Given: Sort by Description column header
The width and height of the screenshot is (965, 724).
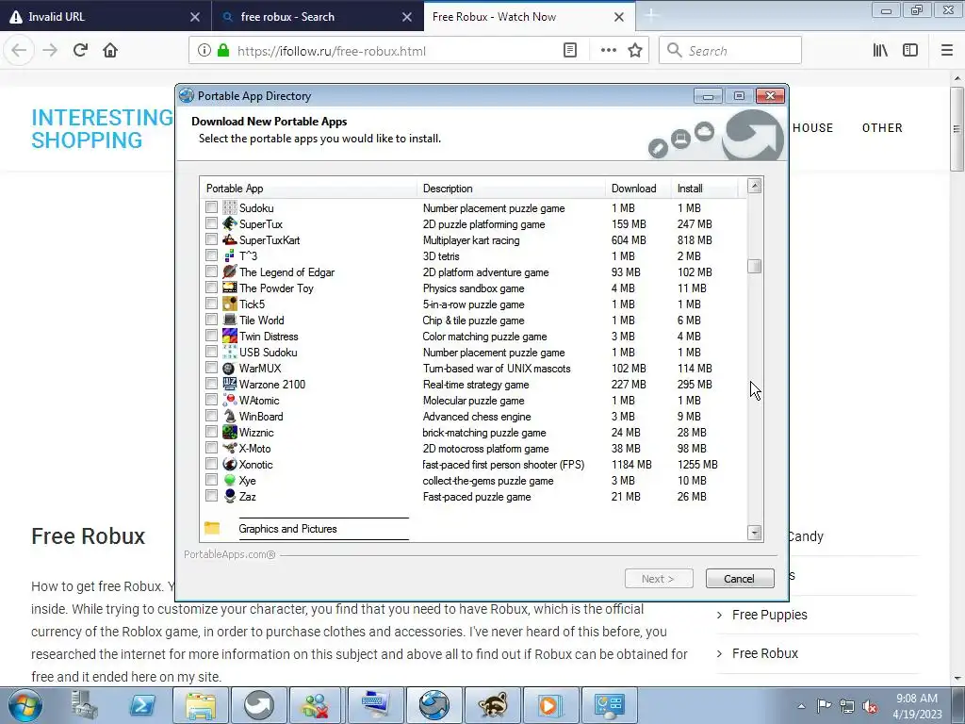Looking at the screenshot, I should tap(511, 189).
